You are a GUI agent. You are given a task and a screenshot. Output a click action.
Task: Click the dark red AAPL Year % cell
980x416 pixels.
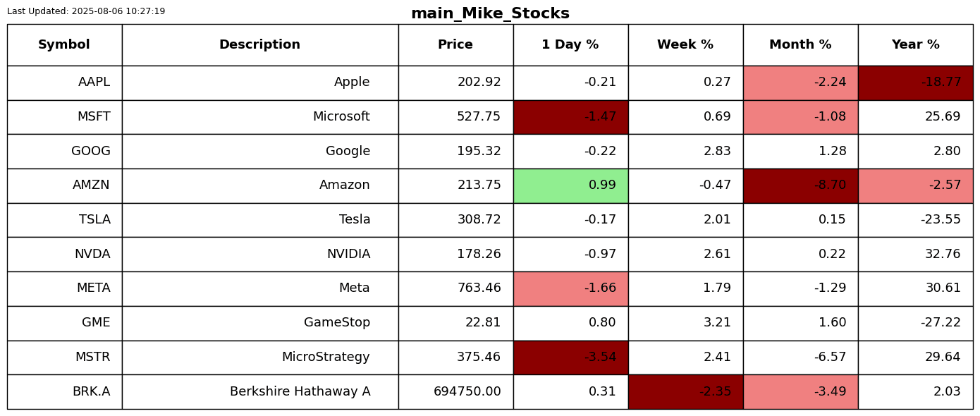[x=915, y=82]
